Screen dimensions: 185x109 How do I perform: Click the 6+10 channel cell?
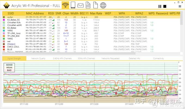click(x=66, y=33)
